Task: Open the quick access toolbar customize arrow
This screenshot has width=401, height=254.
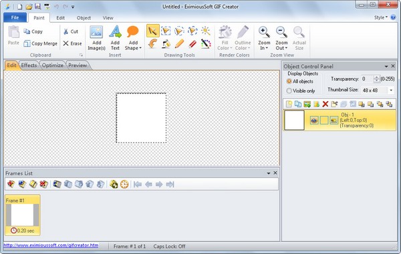Action: [x=73, y=7]
